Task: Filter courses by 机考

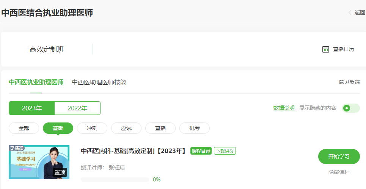Action: click(x=195, y=128)
